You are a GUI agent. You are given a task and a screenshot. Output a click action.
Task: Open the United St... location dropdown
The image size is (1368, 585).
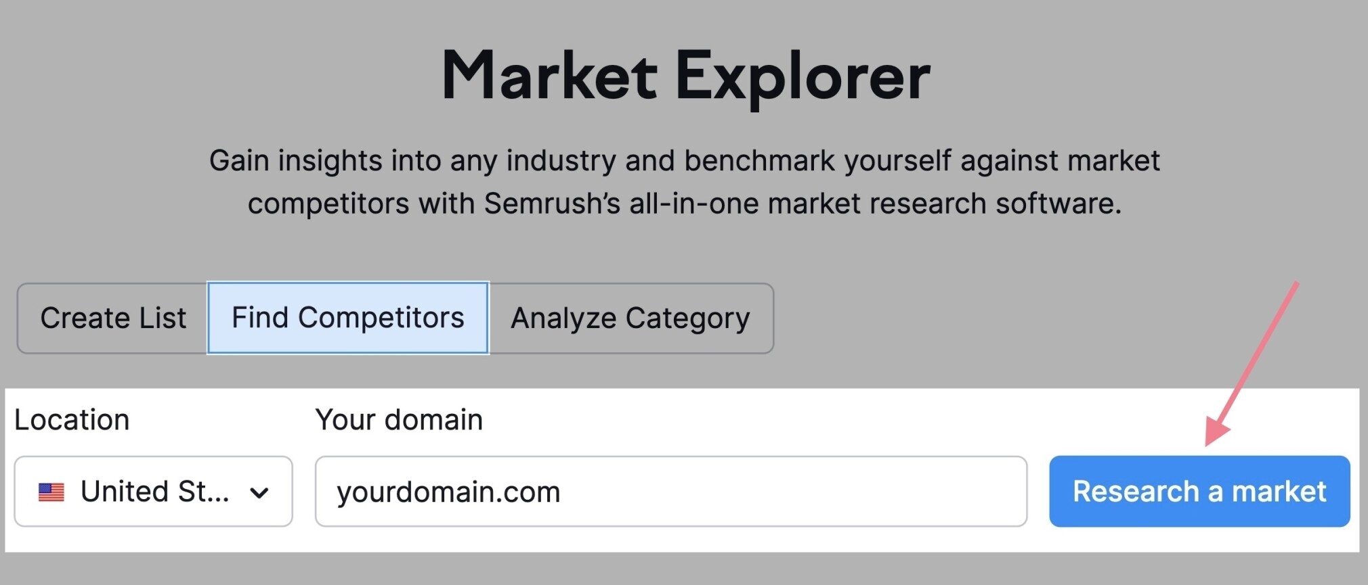coord(154,492)
